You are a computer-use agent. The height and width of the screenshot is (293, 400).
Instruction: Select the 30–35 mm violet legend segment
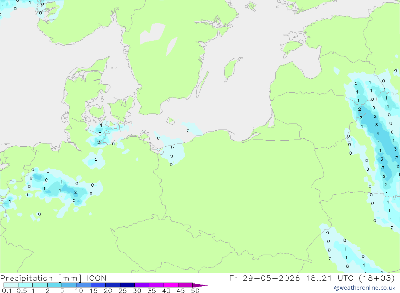(142, 285)
